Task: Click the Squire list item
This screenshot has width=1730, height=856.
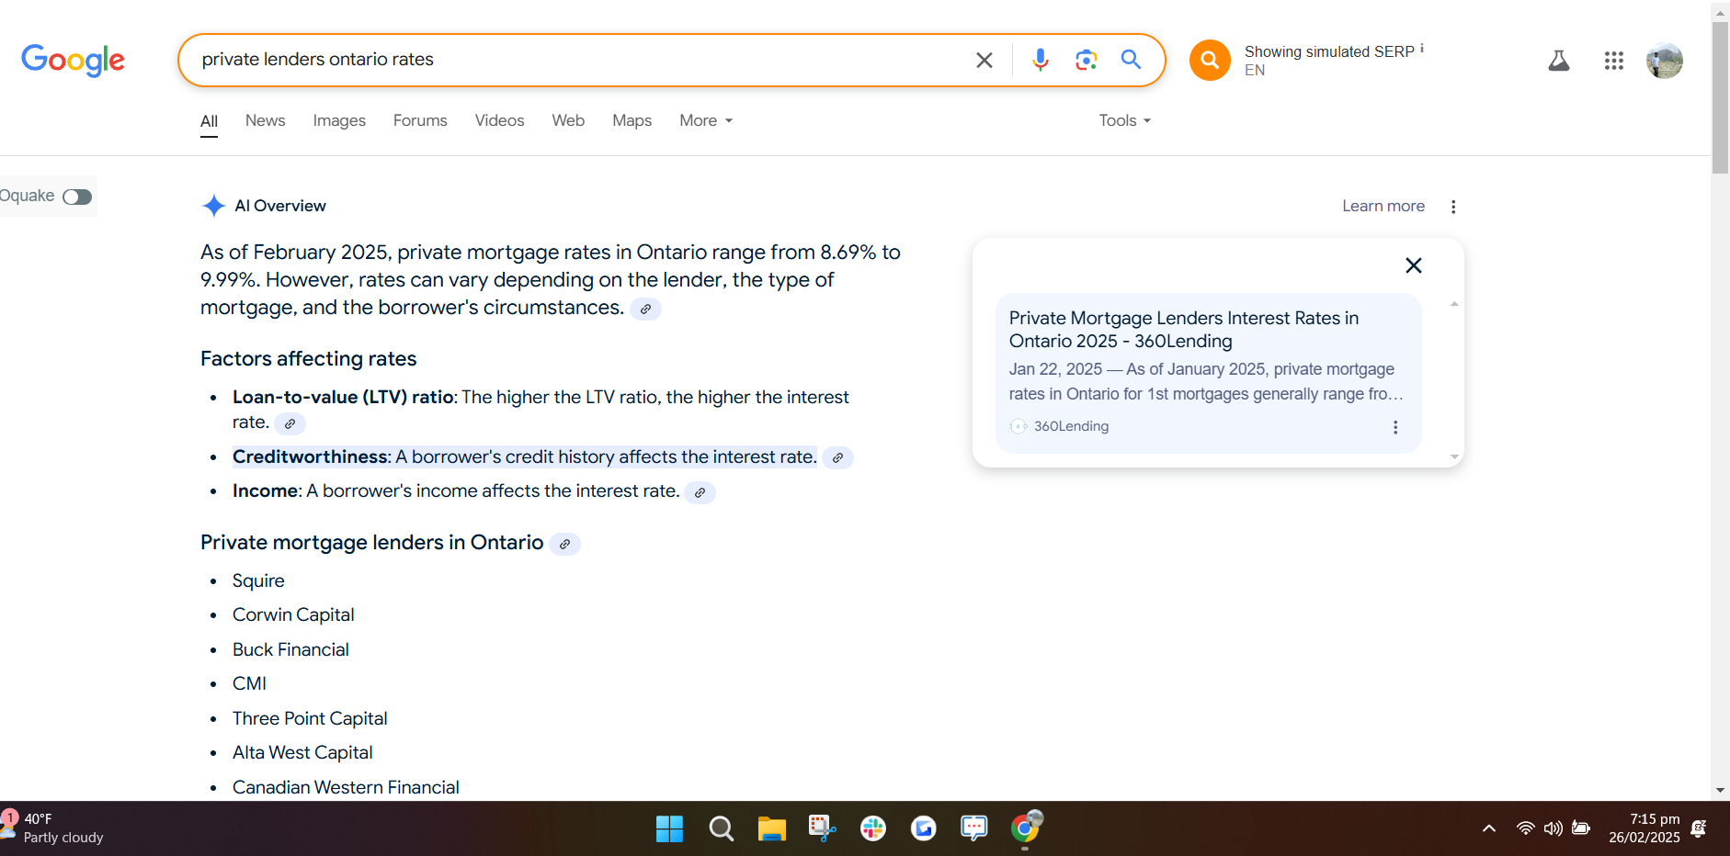Action: pos(258,581)
